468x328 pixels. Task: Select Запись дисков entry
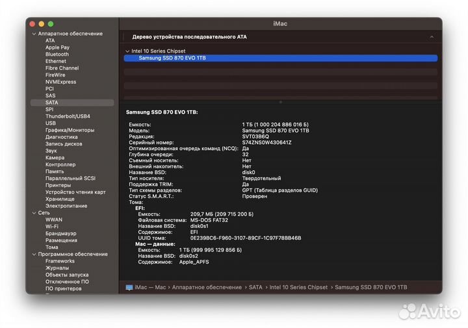(x=64, y=144)
